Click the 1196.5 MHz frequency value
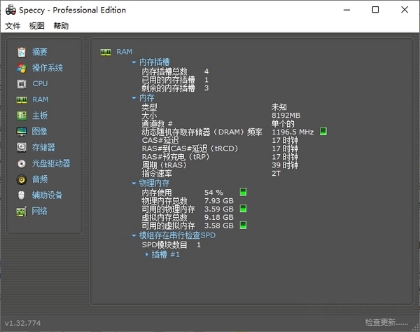The height and width of the screenshot is (332, 420). click(x=293, y=132)
